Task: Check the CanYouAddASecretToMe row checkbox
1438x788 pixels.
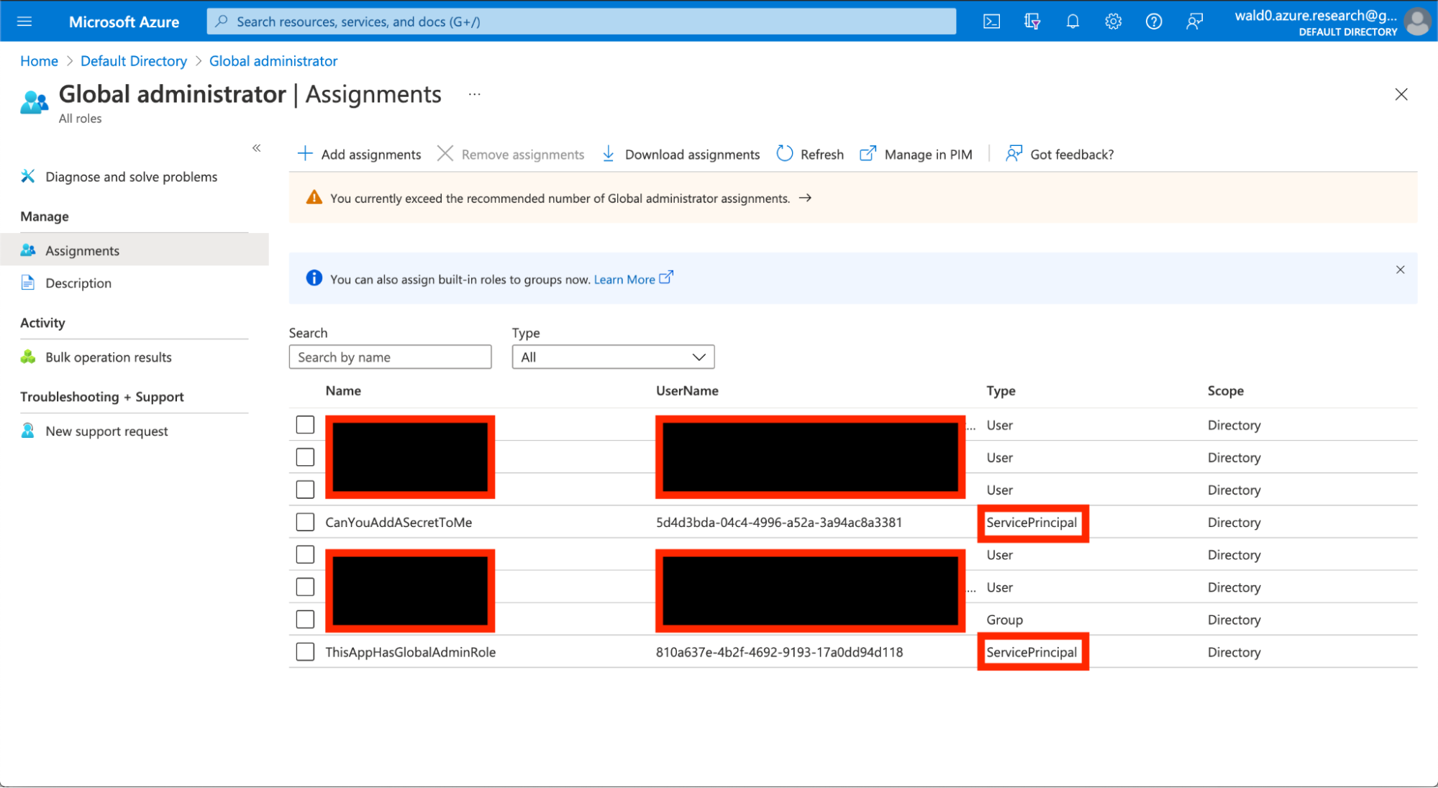Action: pyautogui.click(x=305, y=522)
